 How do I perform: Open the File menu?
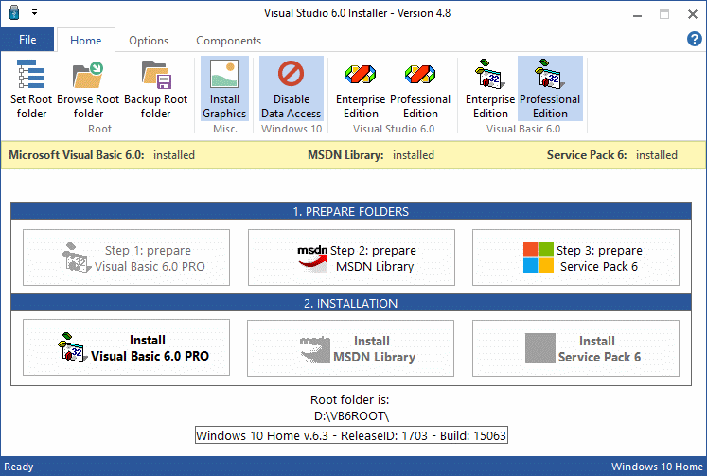pyautogui.click(x=27, y=40)
